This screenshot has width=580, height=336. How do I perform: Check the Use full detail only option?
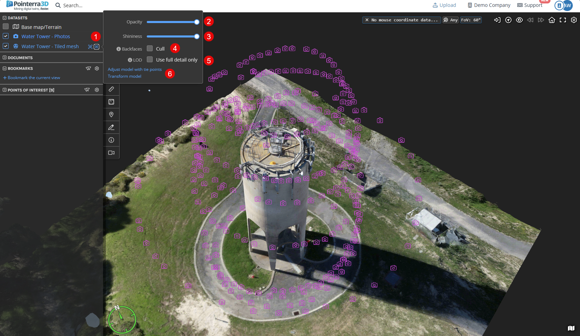point(150,59)
